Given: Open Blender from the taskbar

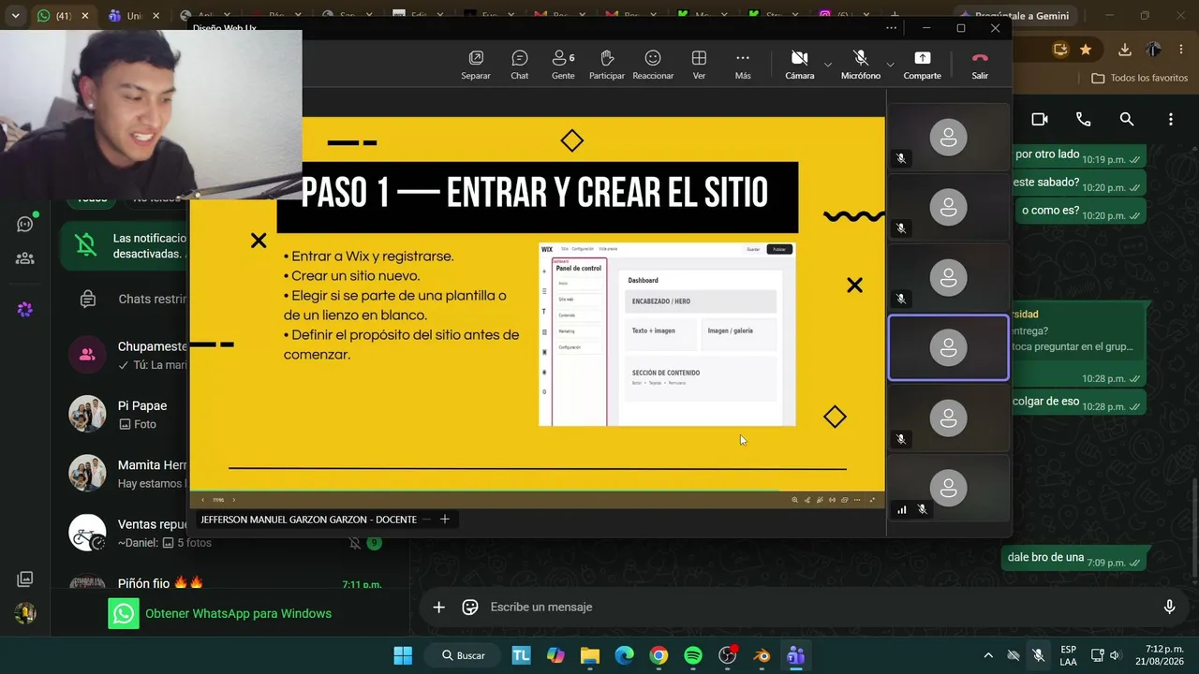Looking at the screenshot, I should click(762, 655).
